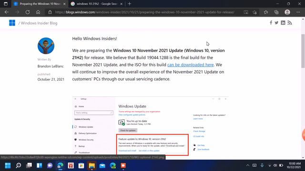Open Task View from the taskbar

click(29, 166)
